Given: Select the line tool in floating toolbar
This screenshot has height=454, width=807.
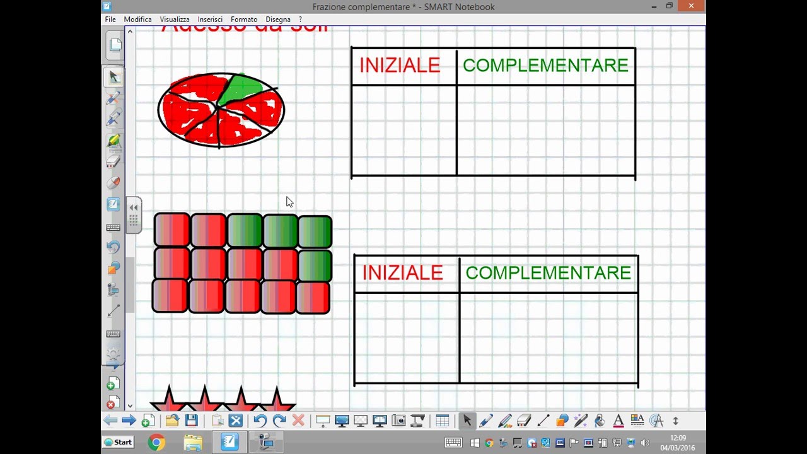Looking at the screenshot, I should click(x=113, y=311).
